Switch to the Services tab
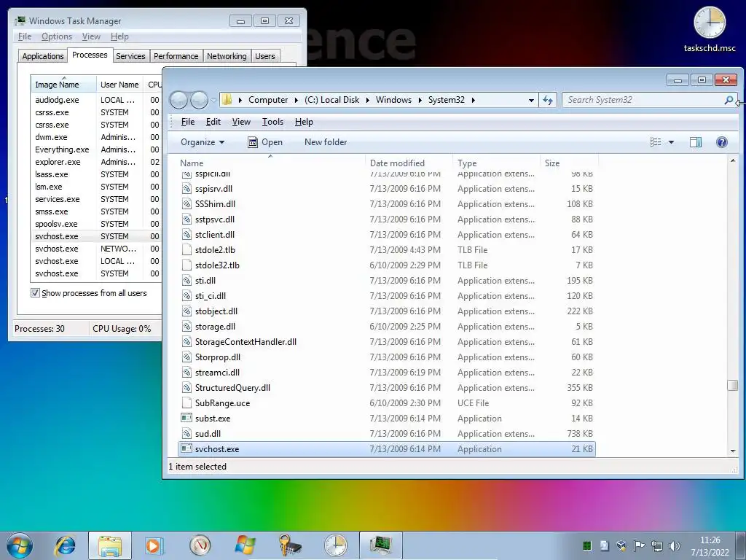This screenshot has height=560, width=746. (x=130, y=56)
